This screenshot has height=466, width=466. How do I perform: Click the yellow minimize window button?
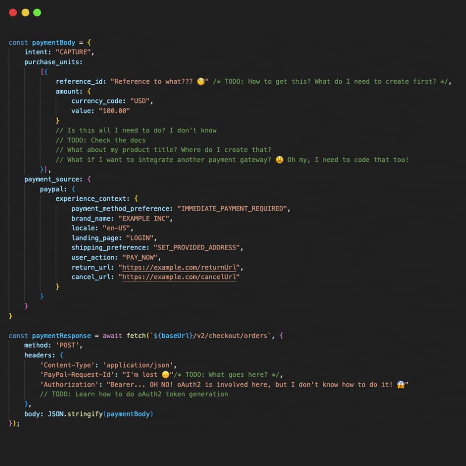click(25, 13)
